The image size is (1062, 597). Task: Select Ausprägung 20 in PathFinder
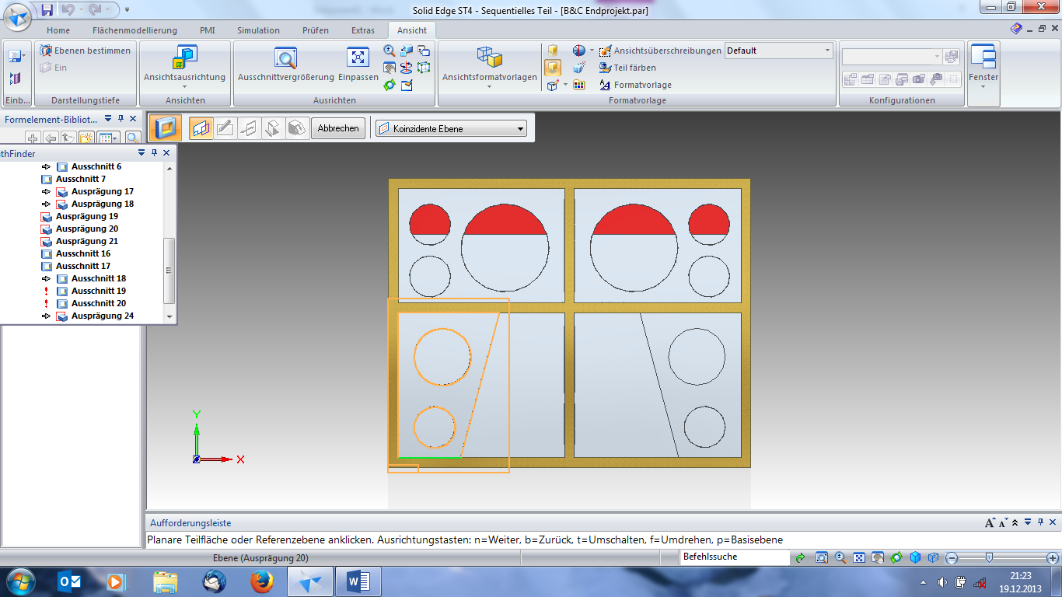(86, 229)
